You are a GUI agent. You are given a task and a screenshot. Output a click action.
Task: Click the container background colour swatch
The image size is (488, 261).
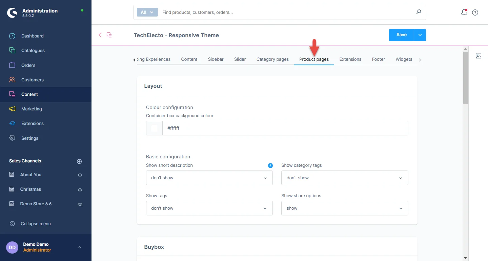click(x=154, y=128)
